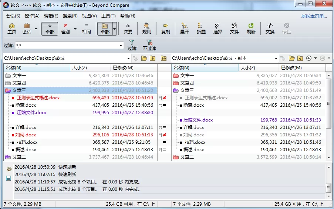Click right pane parent folder up icon
Viewport: 334px width, 209px height.
pos(300,58)
